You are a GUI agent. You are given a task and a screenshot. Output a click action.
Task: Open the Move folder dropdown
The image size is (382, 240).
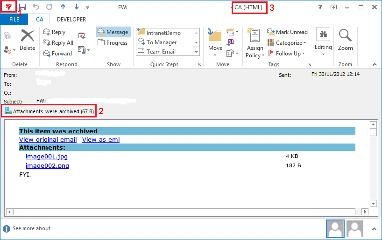(215, 43)
